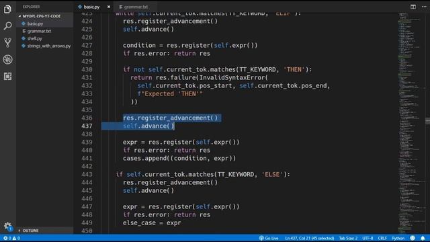Open grammar.txt in the explorer
430x242 pixels.
(x=39, y=32)
